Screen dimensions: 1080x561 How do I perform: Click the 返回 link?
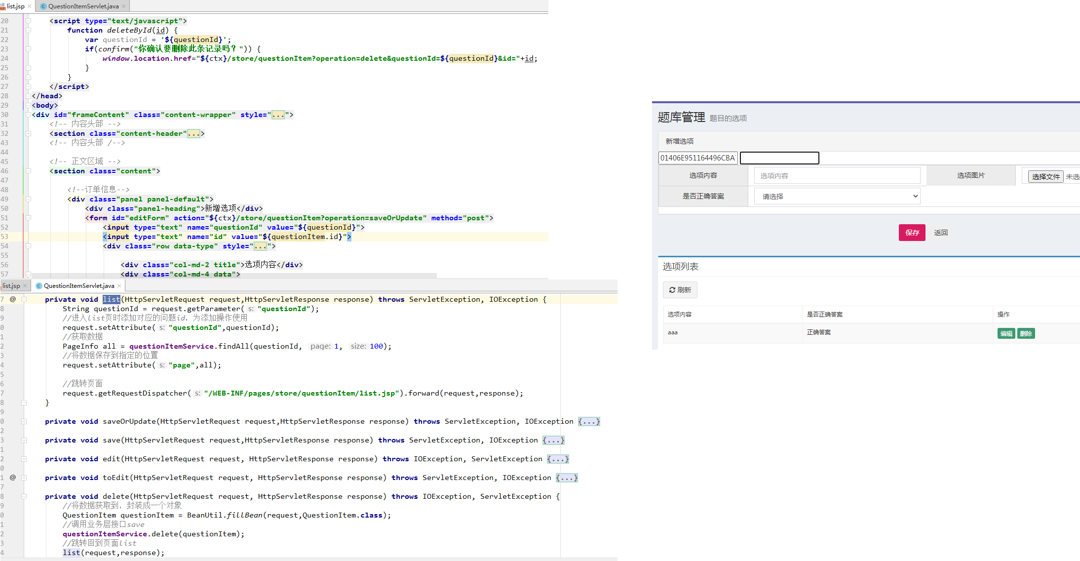(941, 233)
